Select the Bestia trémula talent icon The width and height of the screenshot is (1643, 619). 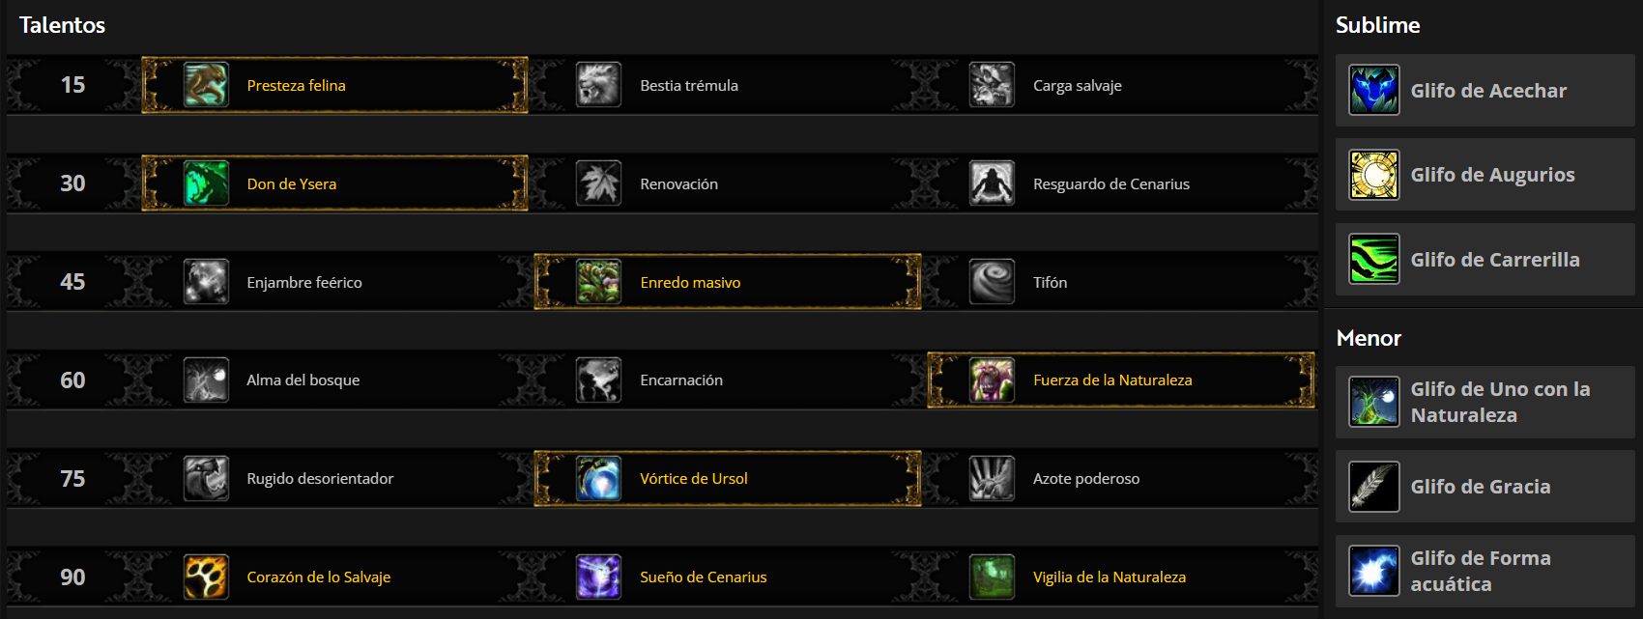coord(598,85)
